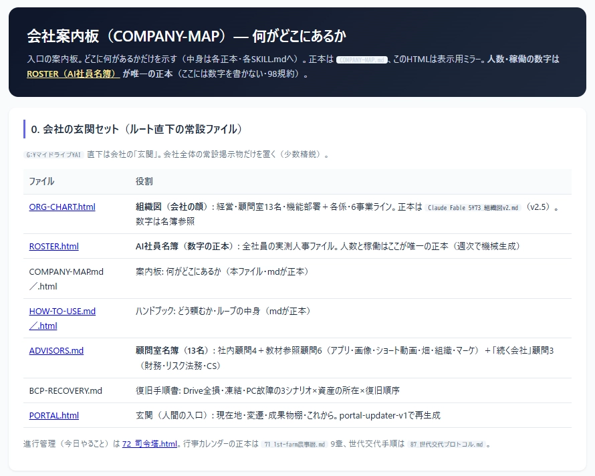The image size is (595, 476).
Task: Click the '71_1st-farm農事暦.md' code tag
Action: pyautogui.click(x=294, y=444)
